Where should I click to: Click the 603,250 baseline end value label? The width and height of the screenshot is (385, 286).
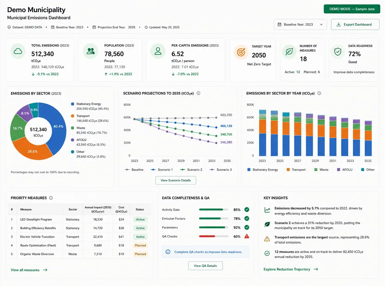click(226, 115)
